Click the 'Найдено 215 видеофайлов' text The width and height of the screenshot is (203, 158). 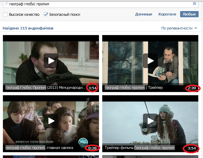pos(28,28)
